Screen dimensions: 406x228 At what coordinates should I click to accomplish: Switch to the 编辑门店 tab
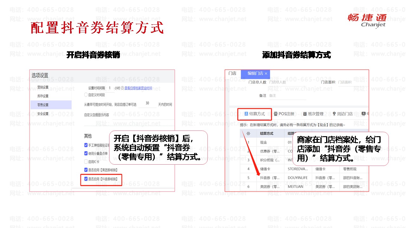point(255,73)
